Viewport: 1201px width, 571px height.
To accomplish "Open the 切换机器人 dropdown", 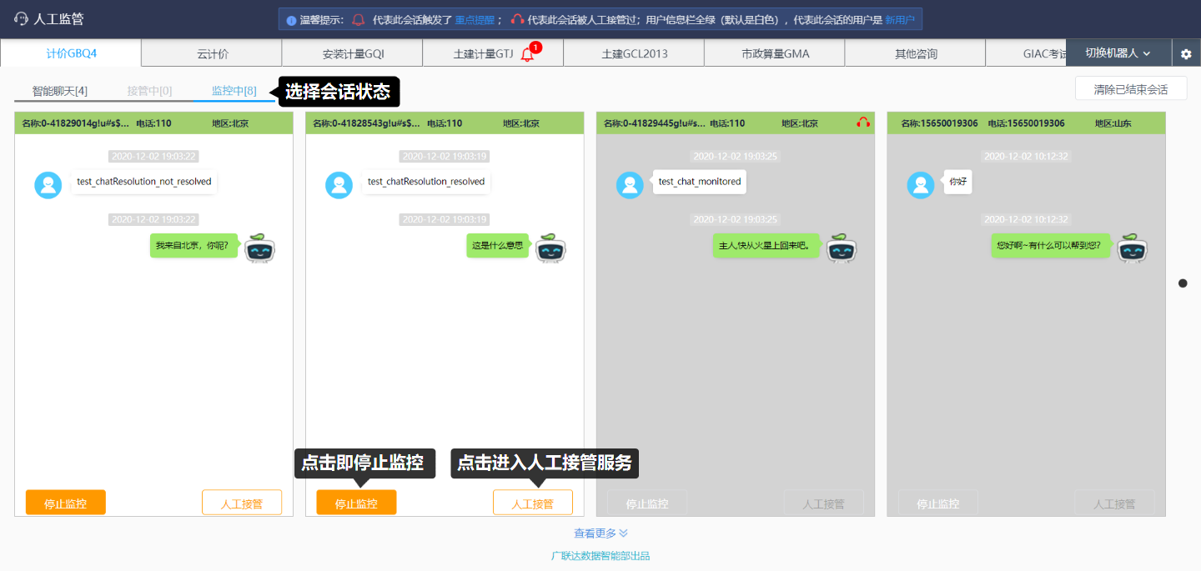I will point(1118,53).
